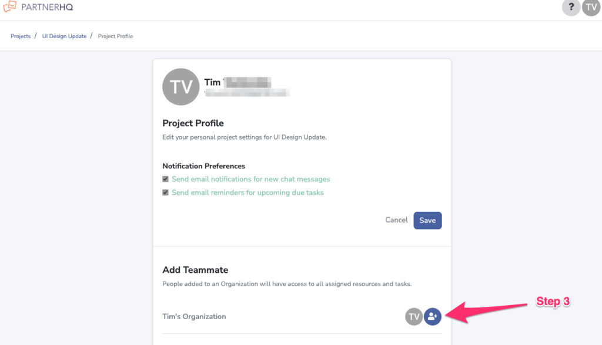Click the large TV profile avatar

pyautogui.click(x=181, y=87)
